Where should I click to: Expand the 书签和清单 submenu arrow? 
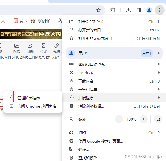click(159, 89)
